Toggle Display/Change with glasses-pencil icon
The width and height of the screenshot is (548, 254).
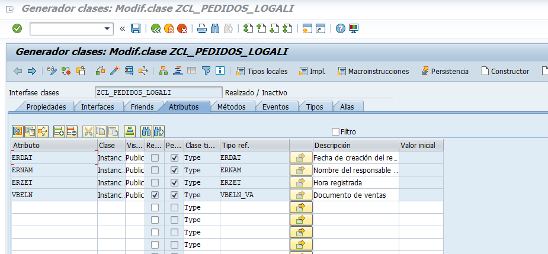coord(52,71)
